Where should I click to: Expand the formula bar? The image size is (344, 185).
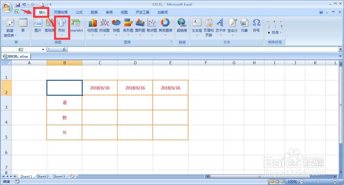[x=341, y=49]
